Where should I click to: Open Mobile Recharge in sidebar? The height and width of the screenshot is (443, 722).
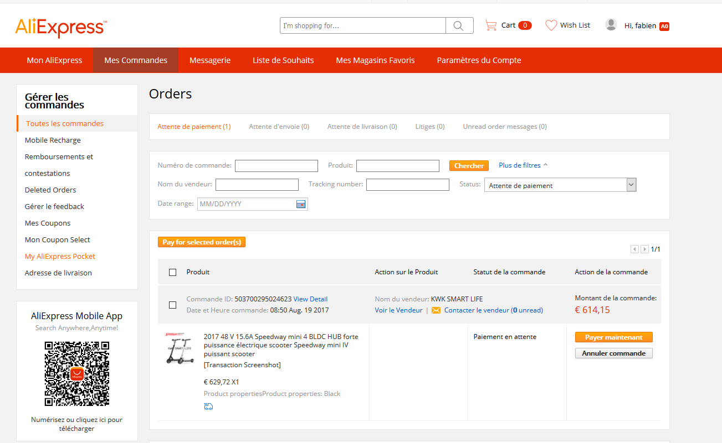click(53, 140)
